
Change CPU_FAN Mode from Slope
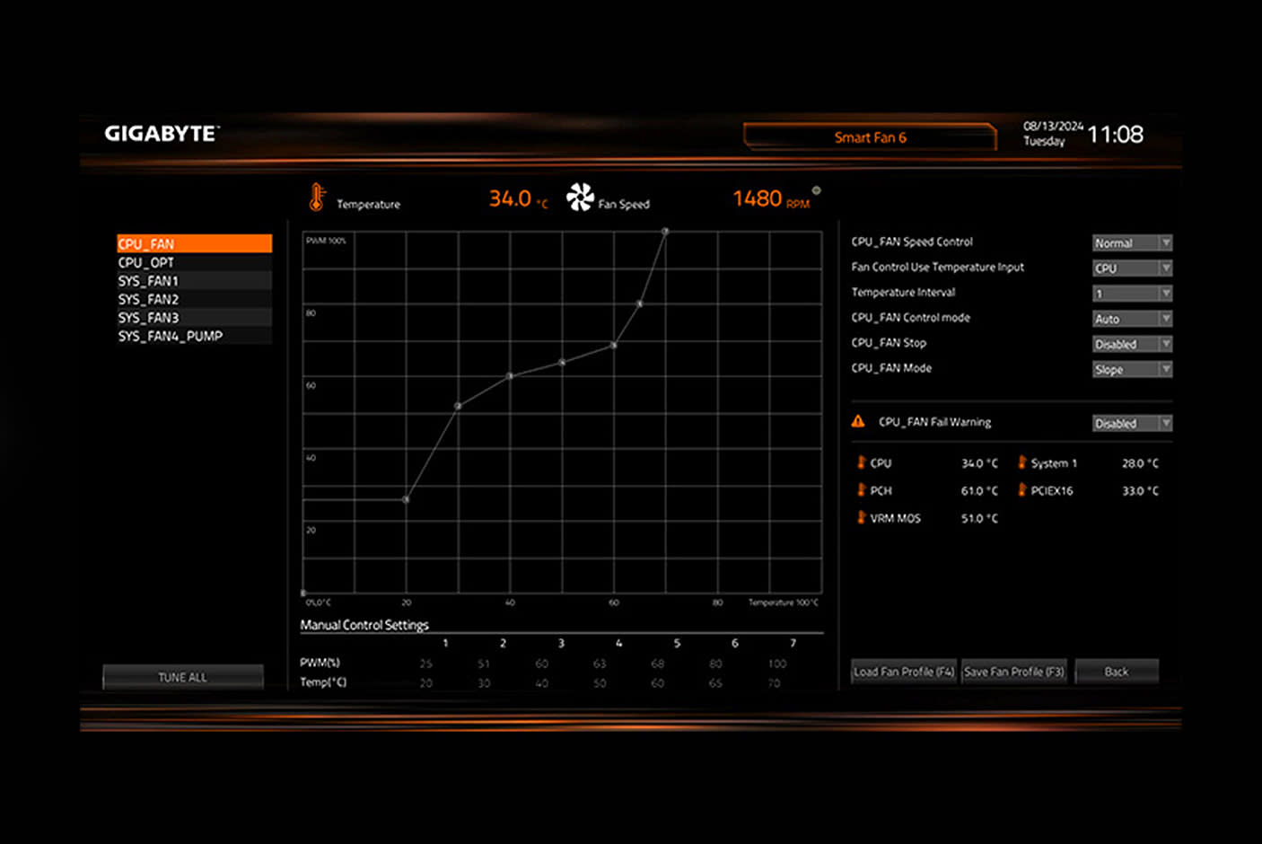(1131, 368)
